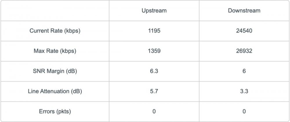Image resolution: width=290 pixels, height=122 pixels.
Task: Click the downstream current rate value 24540
Action: (244, 31)
